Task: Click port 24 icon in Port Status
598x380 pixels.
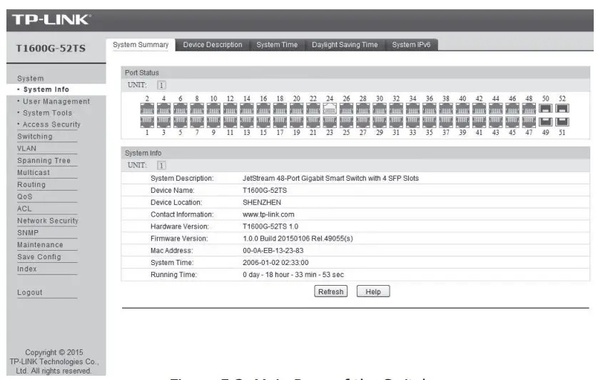Action: point(330,109)
